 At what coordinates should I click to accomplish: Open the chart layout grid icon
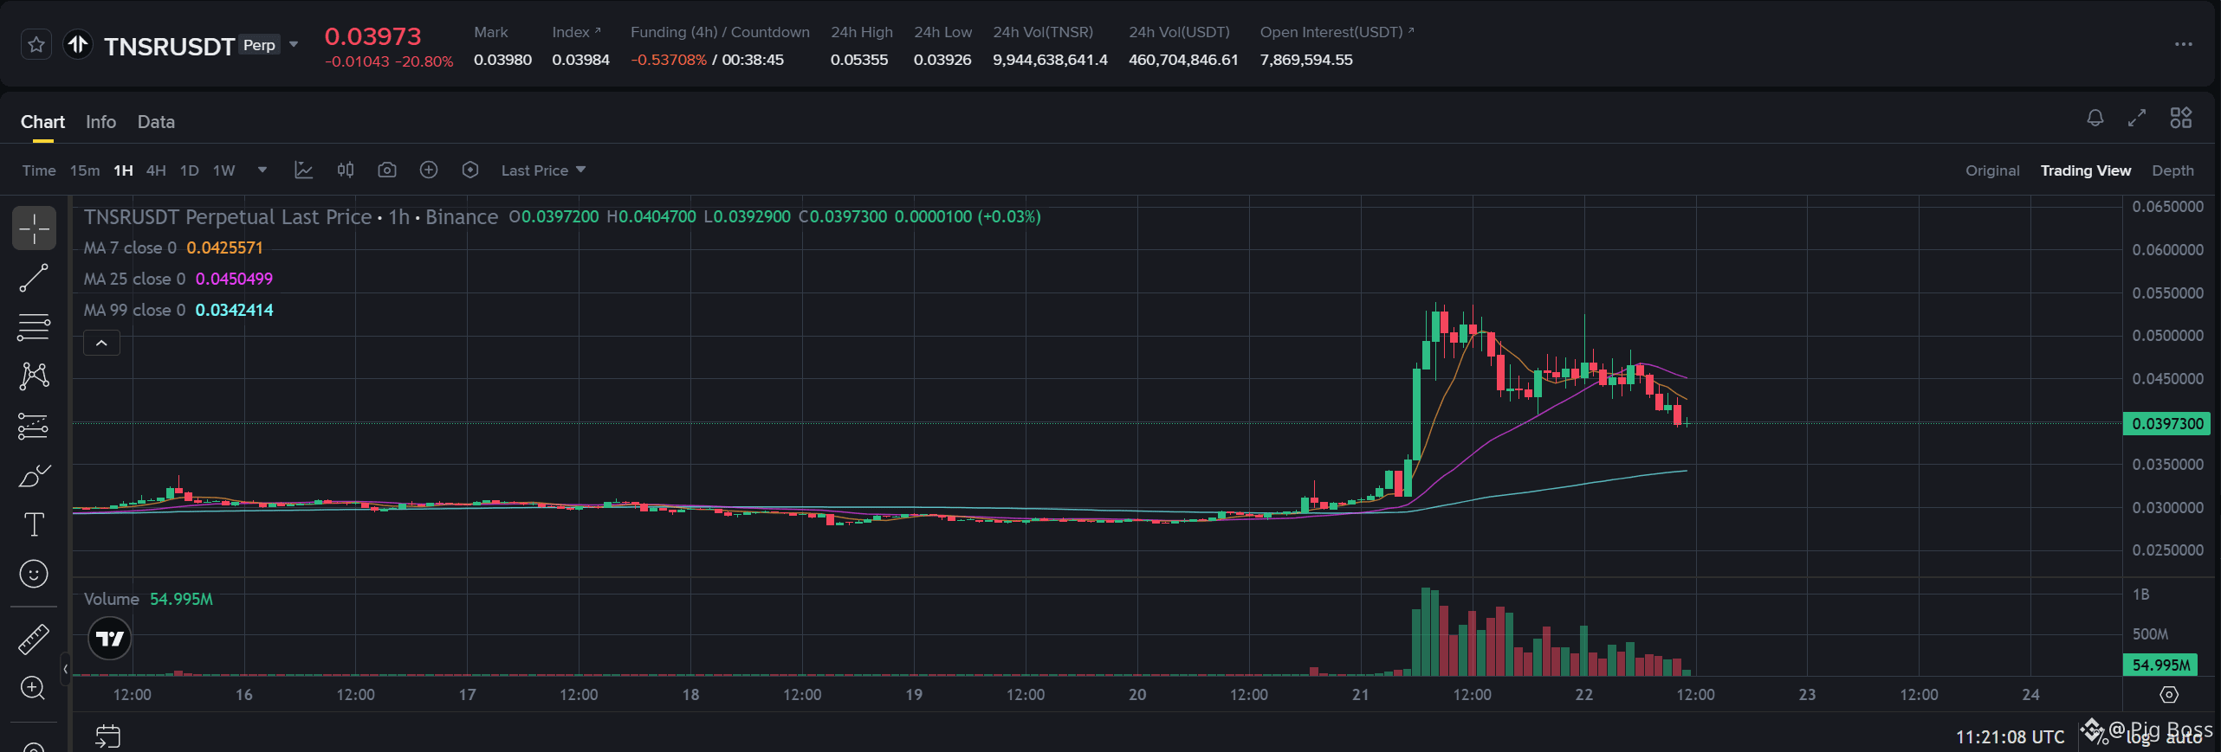click(2180, 118)
